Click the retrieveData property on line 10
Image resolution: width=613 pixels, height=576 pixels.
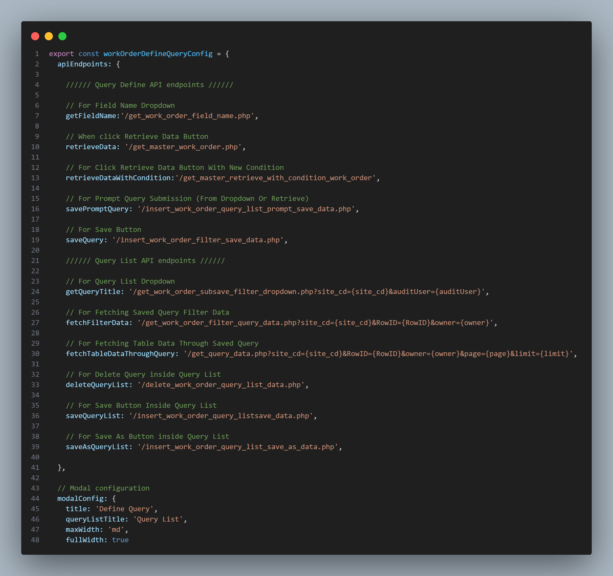tap(91, 147)
